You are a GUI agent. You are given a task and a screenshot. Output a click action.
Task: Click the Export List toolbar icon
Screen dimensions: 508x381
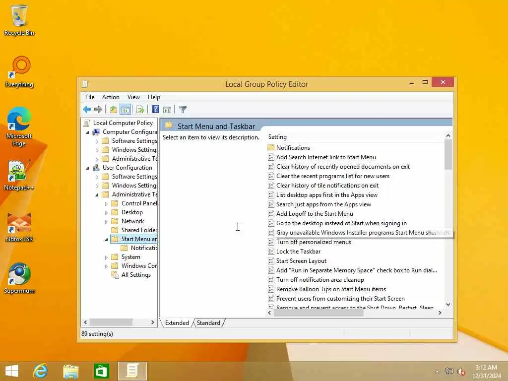coord(140,110)
